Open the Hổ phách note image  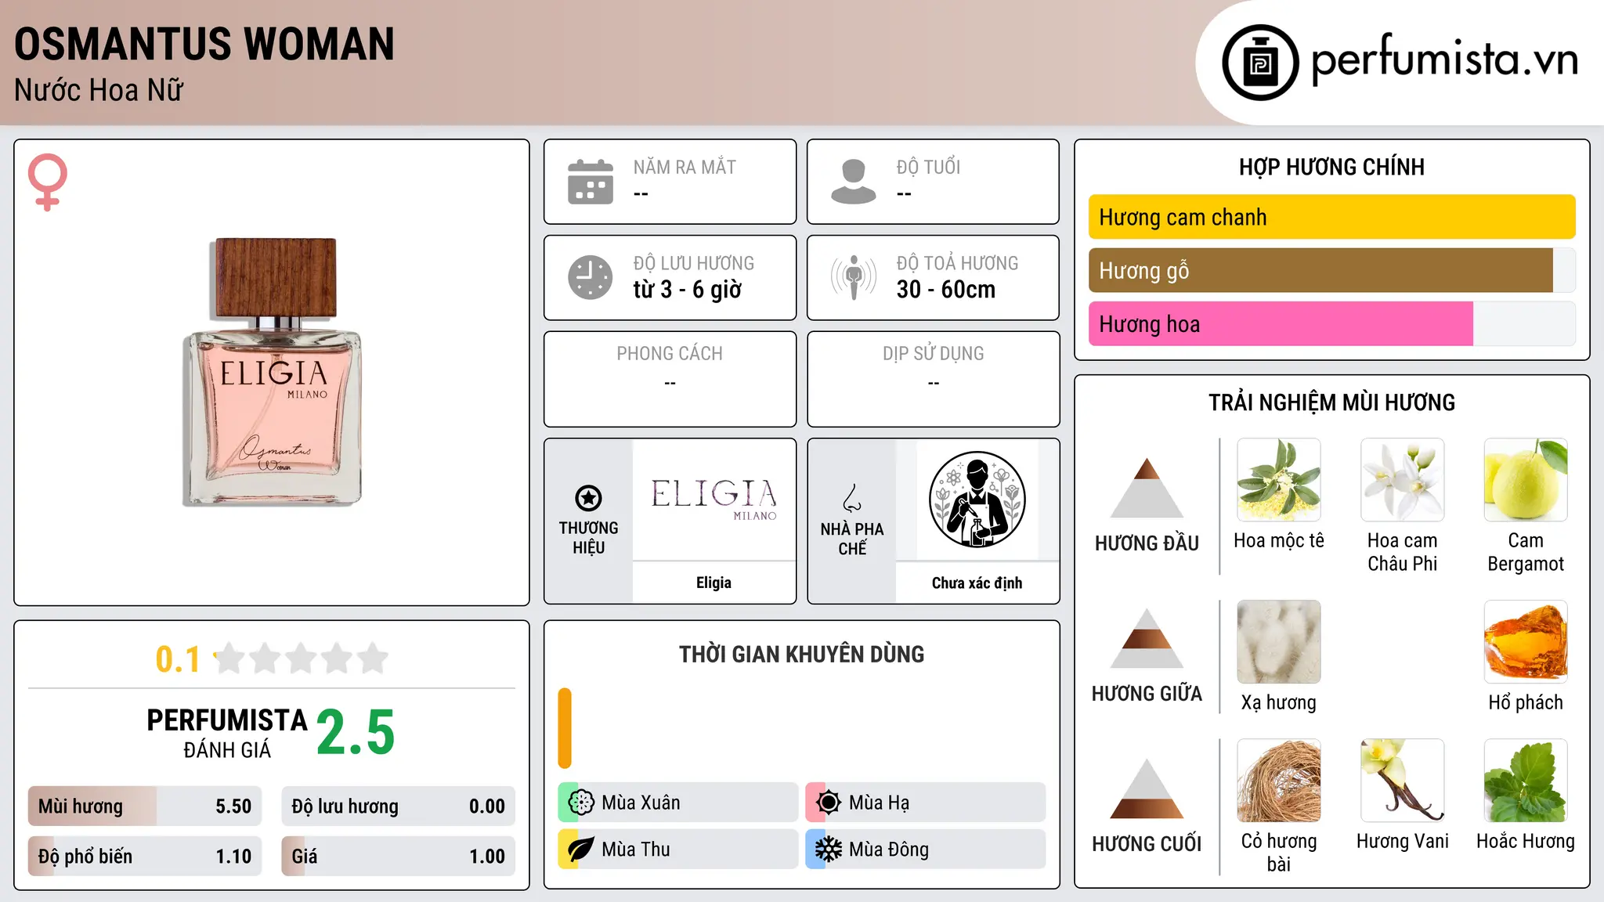pos(1526,642)
